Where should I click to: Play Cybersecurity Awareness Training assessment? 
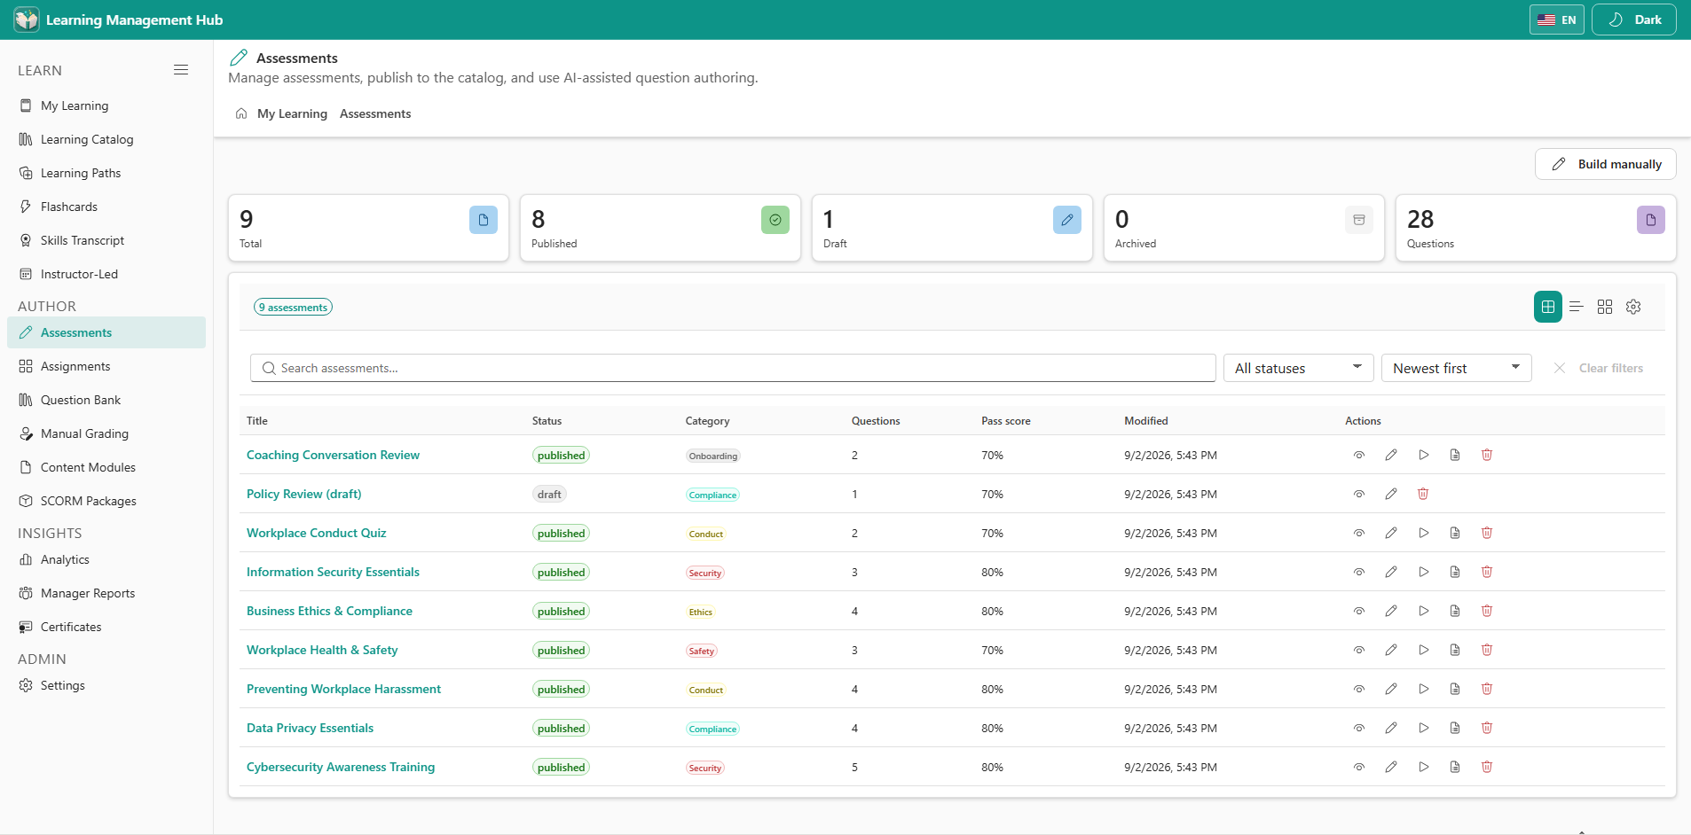coord(1423,767)
